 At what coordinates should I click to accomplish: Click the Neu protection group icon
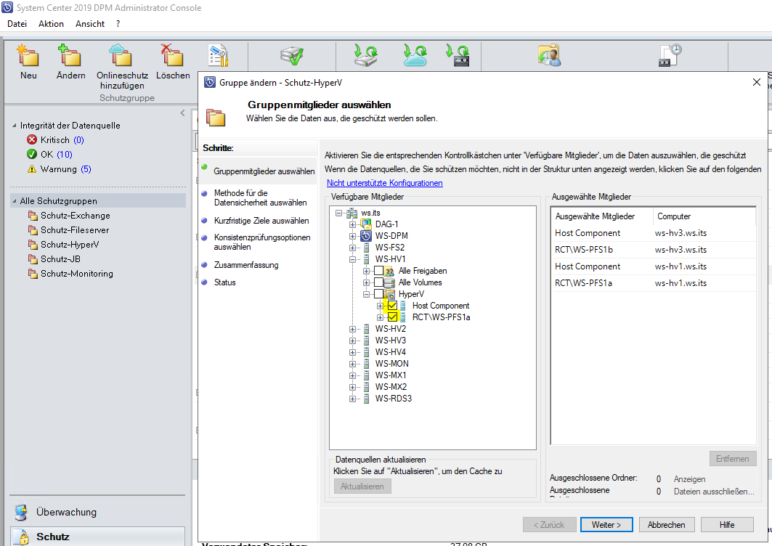coord(28,55)
